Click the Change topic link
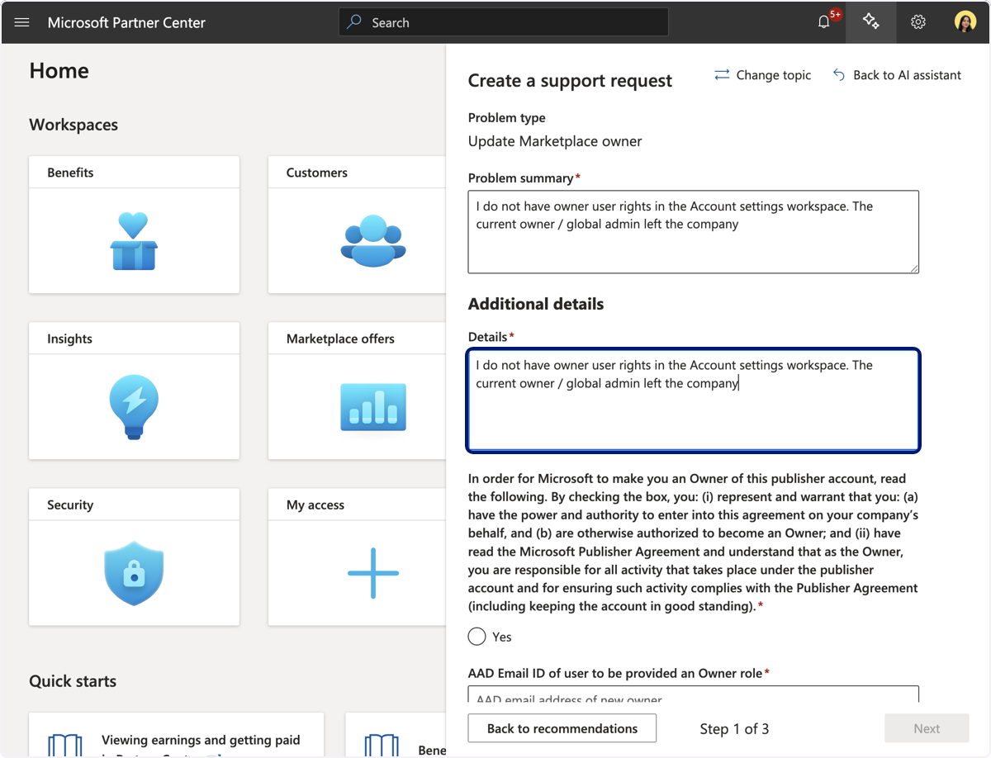 pos(774,75)
